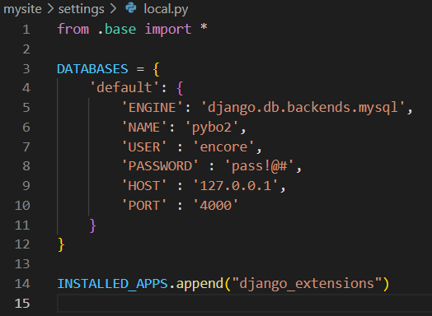Click the 'pass!@#' value

[x=260, y=166]
